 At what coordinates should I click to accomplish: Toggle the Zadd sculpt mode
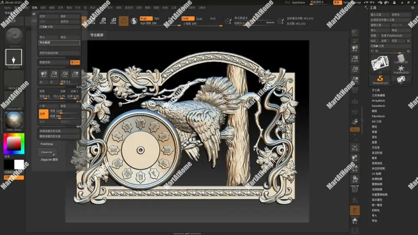187,19
